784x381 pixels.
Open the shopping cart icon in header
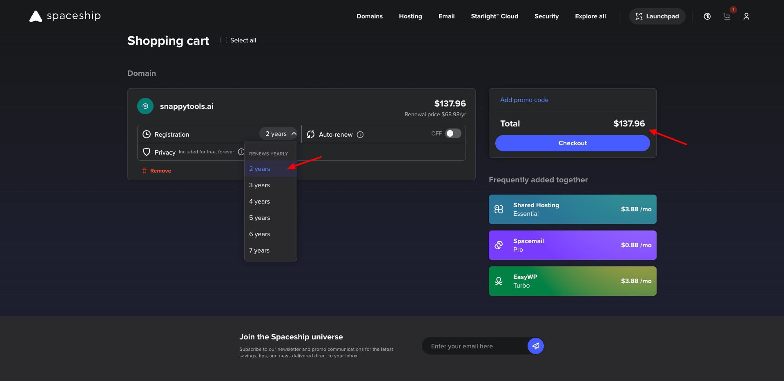click(x=727, y=16)
